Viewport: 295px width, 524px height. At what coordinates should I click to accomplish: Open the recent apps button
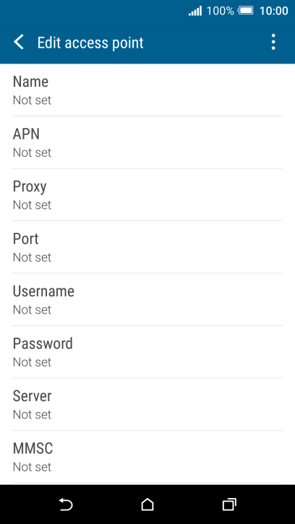click(229, 504)
